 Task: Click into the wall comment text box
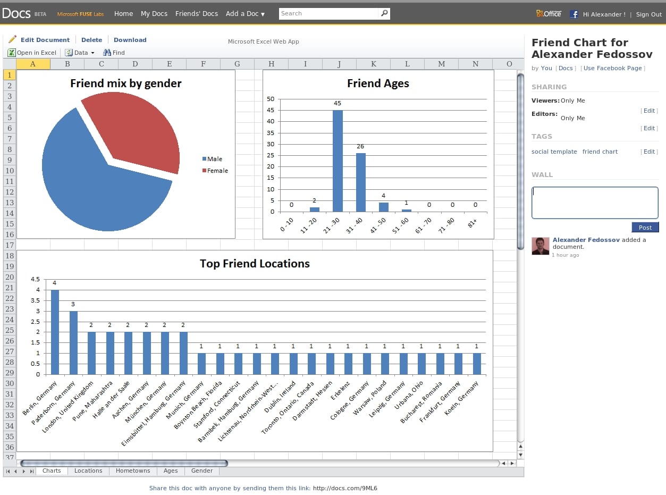[x=595, y=203]
